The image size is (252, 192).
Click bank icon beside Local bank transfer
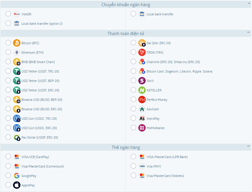pos(142,14)
